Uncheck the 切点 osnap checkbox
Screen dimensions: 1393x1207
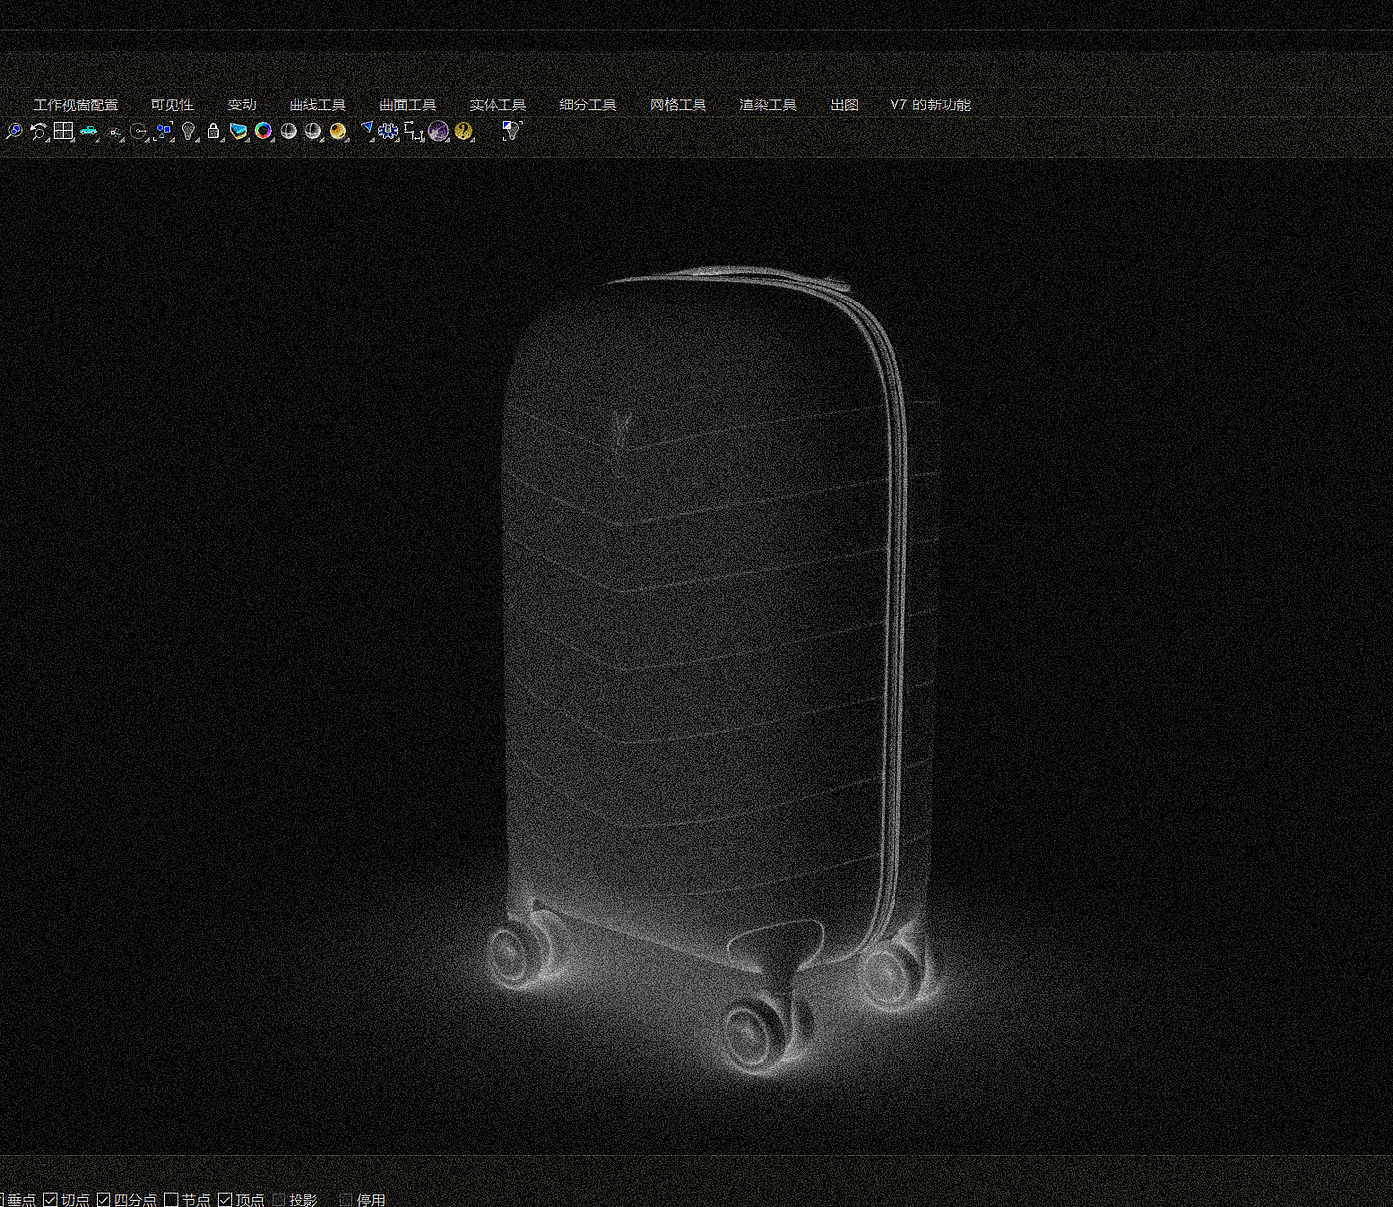point(50,1200)
